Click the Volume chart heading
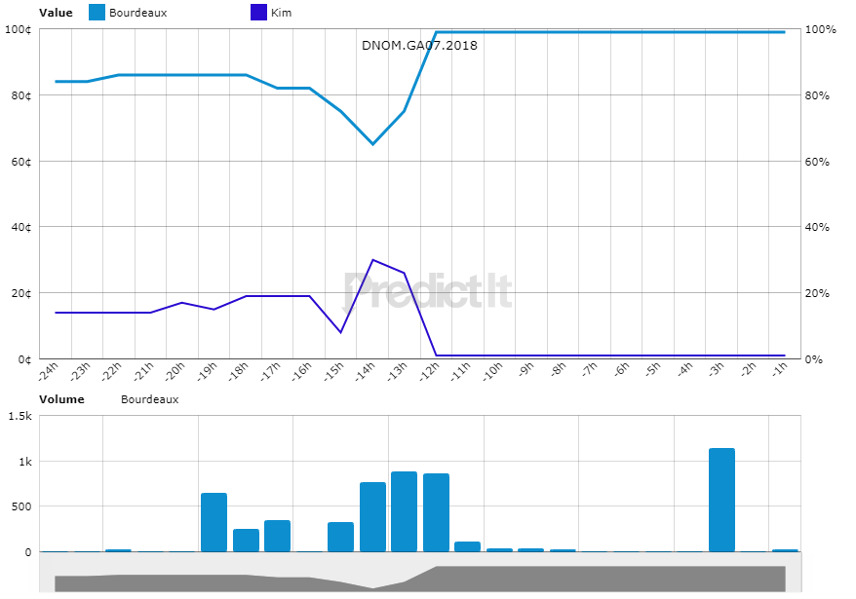The height and width of the screenshot is (599, 856). [x=61, y=399]
